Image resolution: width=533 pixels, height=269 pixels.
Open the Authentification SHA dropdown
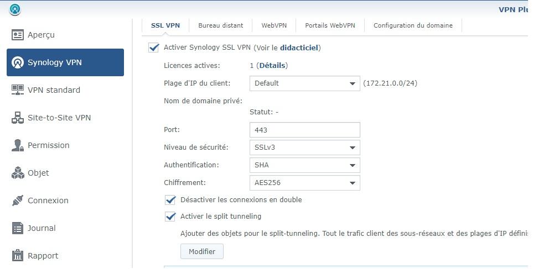pos(305,165)
